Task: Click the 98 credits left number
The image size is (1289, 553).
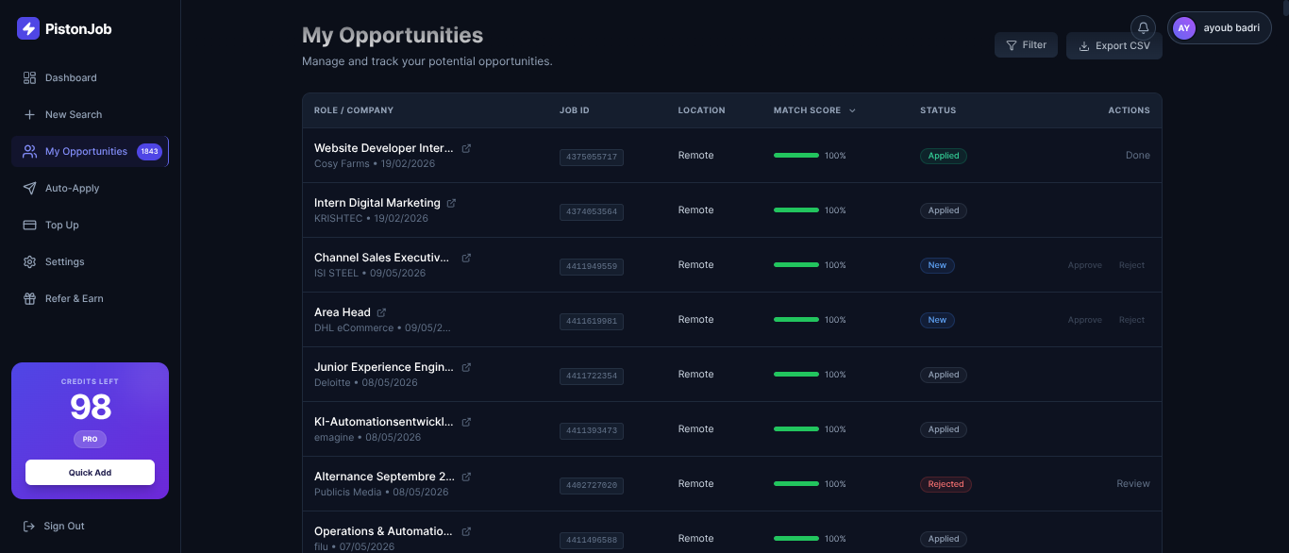Action: (91, 408)
